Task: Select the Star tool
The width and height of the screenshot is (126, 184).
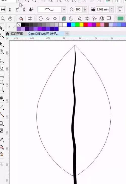Action: 48,18
